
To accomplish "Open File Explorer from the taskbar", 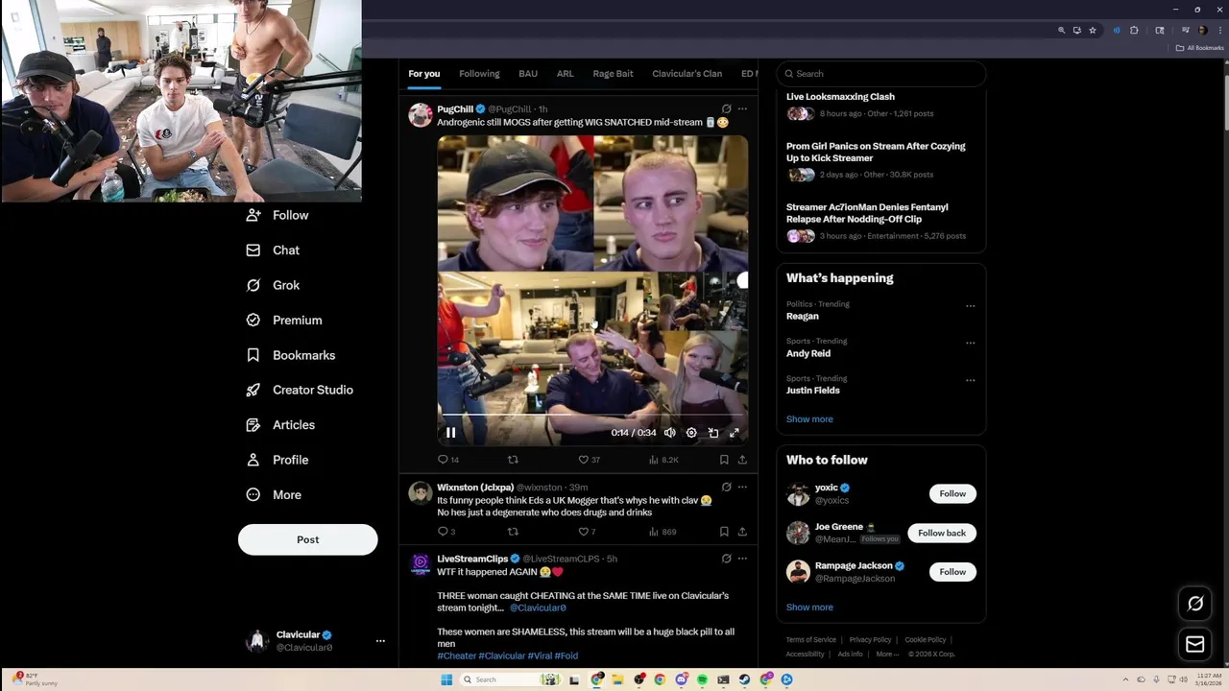I will point(617,679).
